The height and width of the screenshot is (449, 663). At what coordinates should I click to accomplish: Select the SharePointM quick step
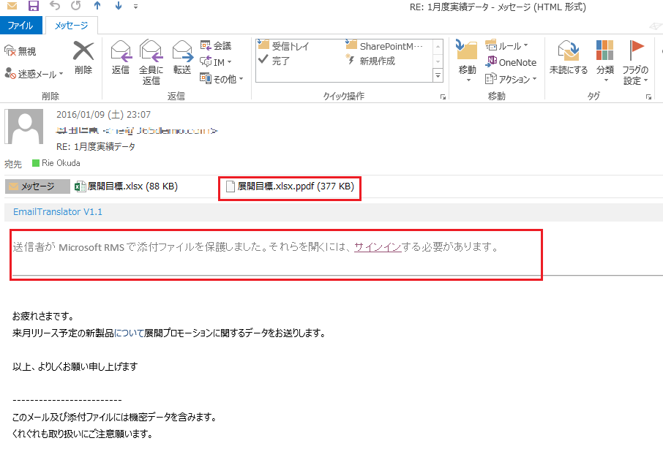[x=384, y=46]
